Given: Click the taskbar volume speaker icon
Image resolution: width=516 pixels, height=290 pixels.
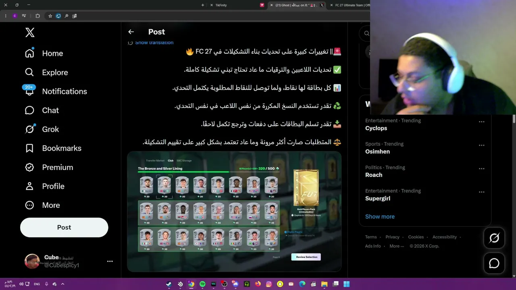Looking at the screenshot, I should (x=21, y=284).
